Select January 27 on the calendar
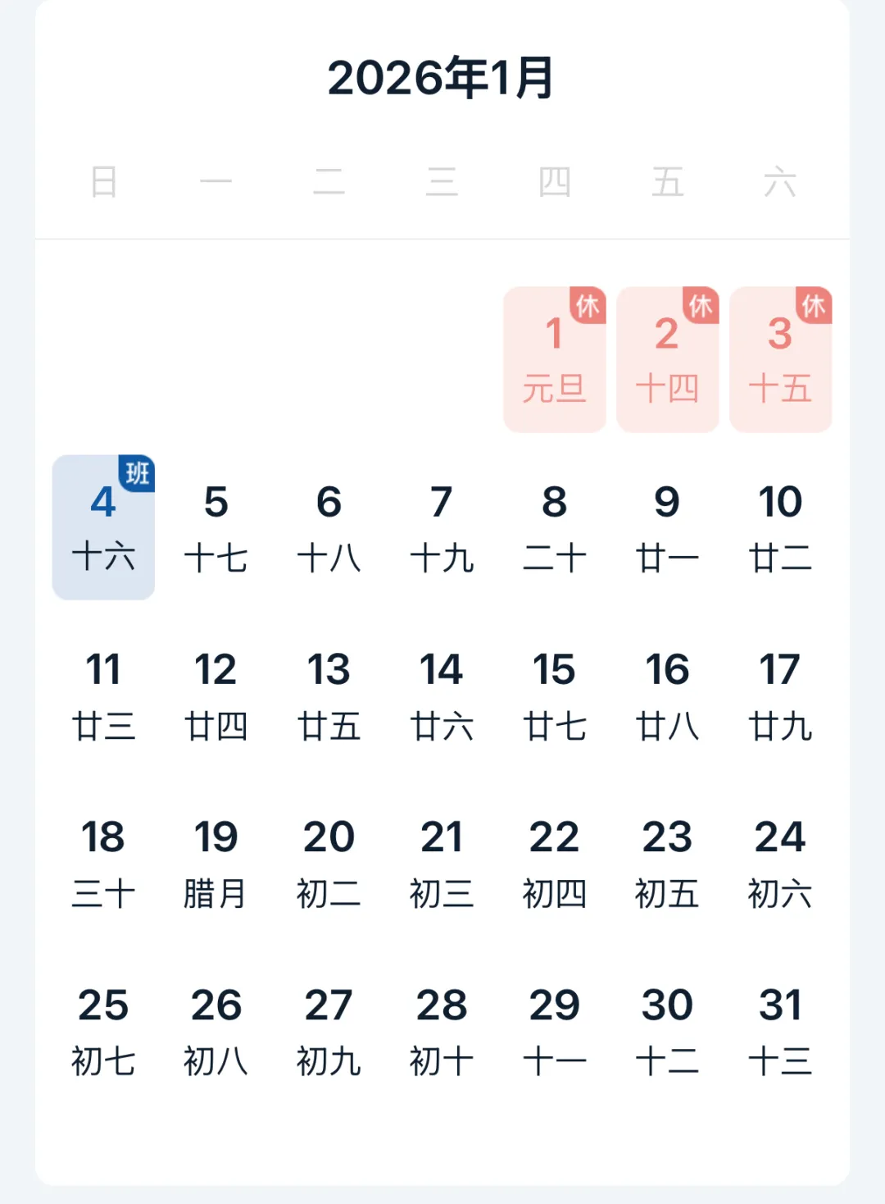The width and height of the screenshot is (885, 1204). [x=329, y=1031]
